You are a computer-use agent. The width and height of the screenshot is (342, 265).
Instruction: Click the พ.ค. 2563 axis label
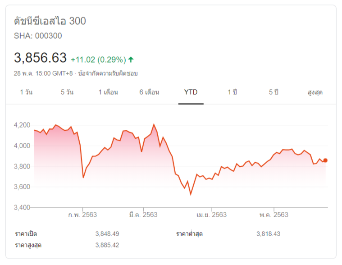pyautogui.click(x=274, y=215)
